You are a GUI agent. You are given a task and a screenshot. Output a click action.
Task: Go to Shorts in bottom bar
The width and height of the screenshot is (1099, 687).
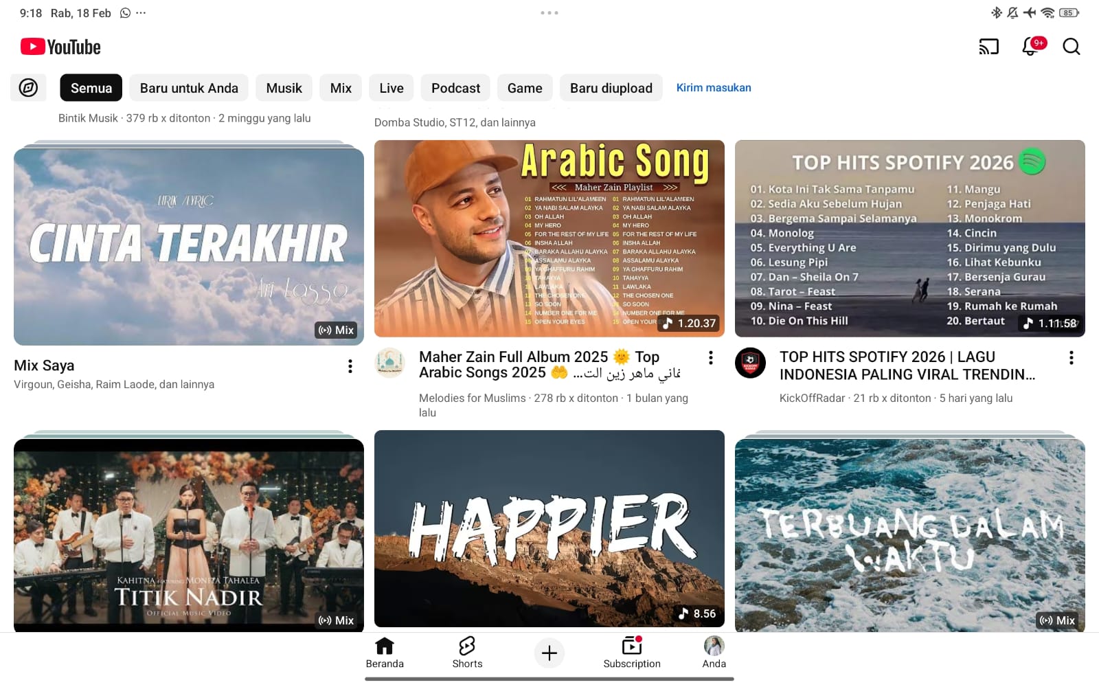point(467,652)
